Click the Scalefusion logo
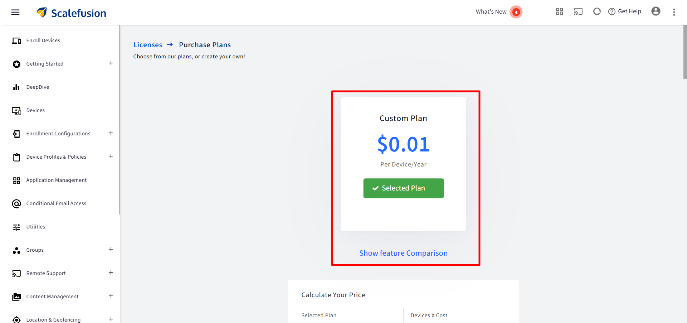The height and width of the screenshot is (323, 687). tap(72, 13)
